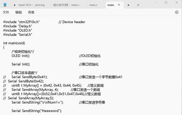Image resolution: width=182 pixels, height=115 pixels.
Task: Click the Serial SendByte(0x41); line
Action: coord(30,77)
